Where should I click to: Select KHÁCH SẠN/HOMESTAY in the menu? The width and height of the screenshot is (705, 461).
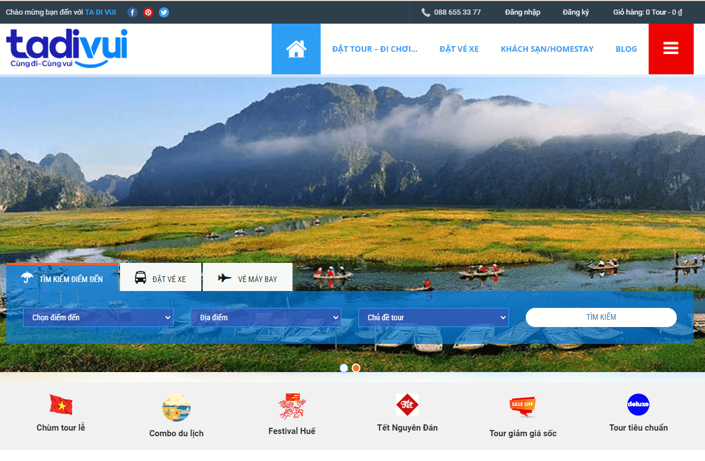tap(547, 48)
